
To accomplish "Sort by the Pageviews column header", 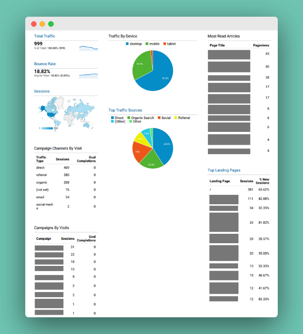I will [x=261, y=45].
